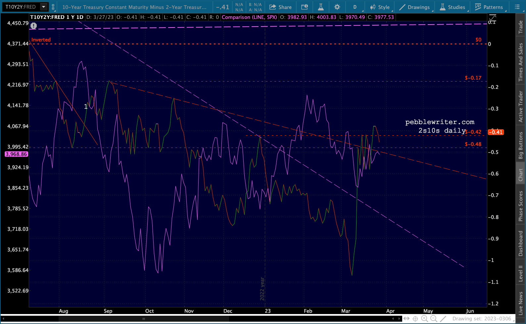Click the '$-0.17' price level label
Image resolution: width=526 pixels, height=324 pixels.
tap(473, 78)
